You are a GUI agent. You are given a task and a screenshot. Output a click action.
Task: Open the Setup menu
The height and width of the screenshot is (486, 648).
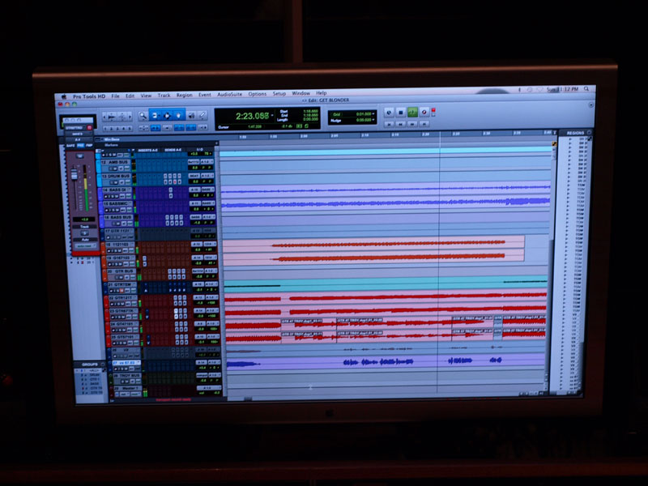coord(279,94)
